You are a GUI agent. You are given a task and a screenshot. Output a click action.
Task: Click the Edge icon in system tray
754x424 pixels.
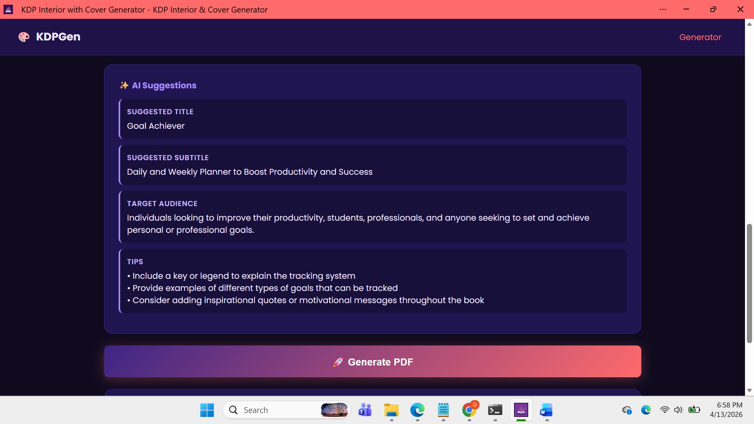coord(646,410)
